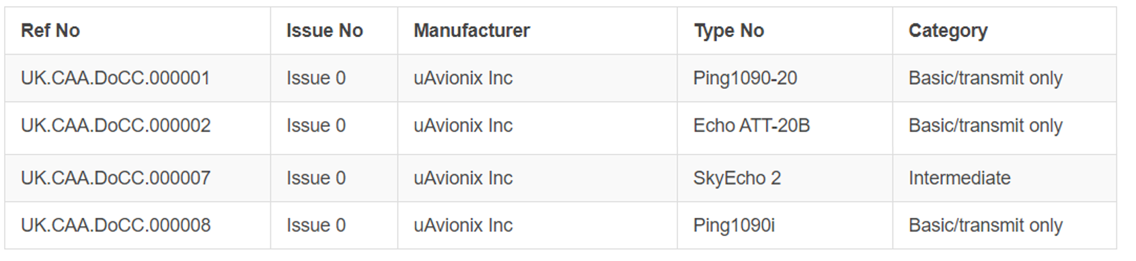Click the Manufacturer column header
1136x261 pixels.
tap(471, 31)
